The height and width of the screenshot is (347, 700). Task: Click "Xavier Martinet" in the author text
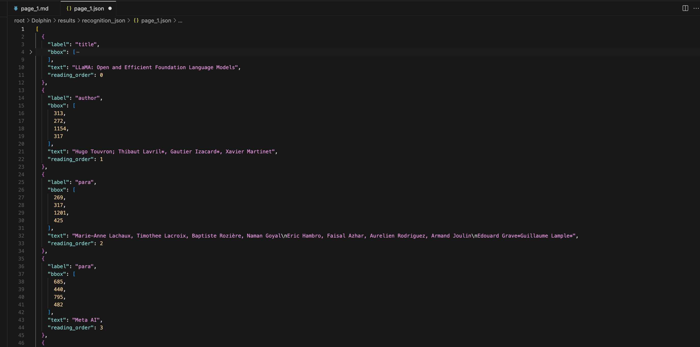[x=248, y=152]
